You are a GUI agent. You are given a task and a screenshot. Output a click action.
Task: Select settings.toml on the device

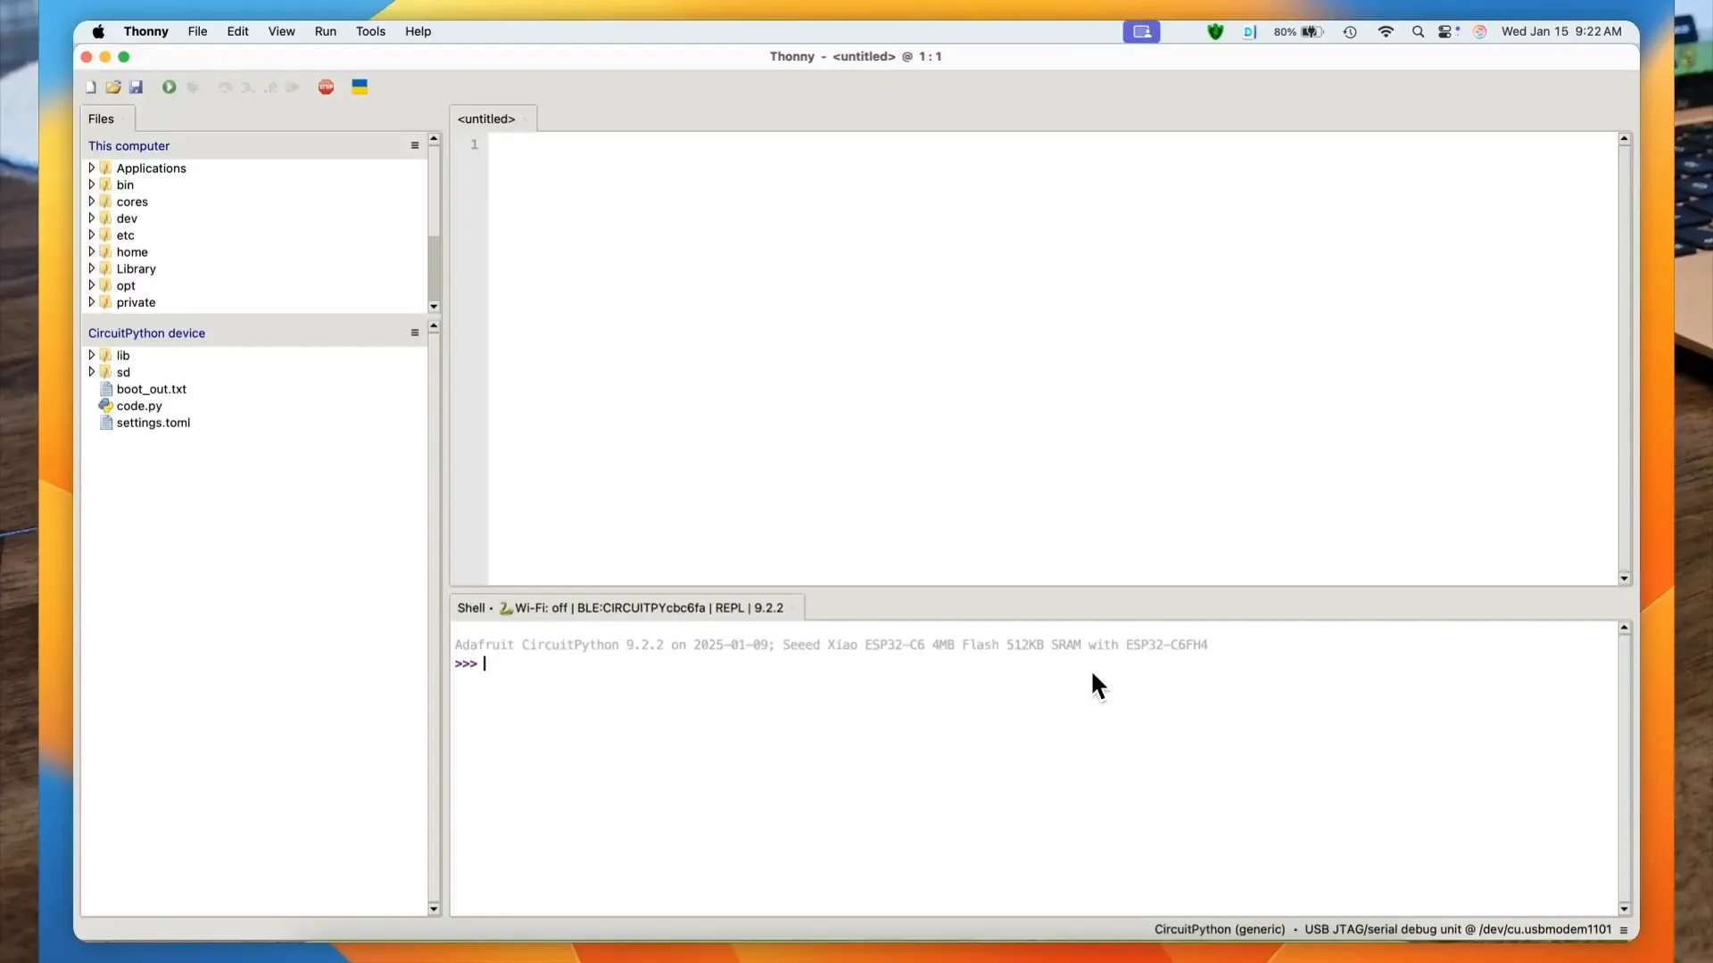pyautogui.click(x=153, y=423)
